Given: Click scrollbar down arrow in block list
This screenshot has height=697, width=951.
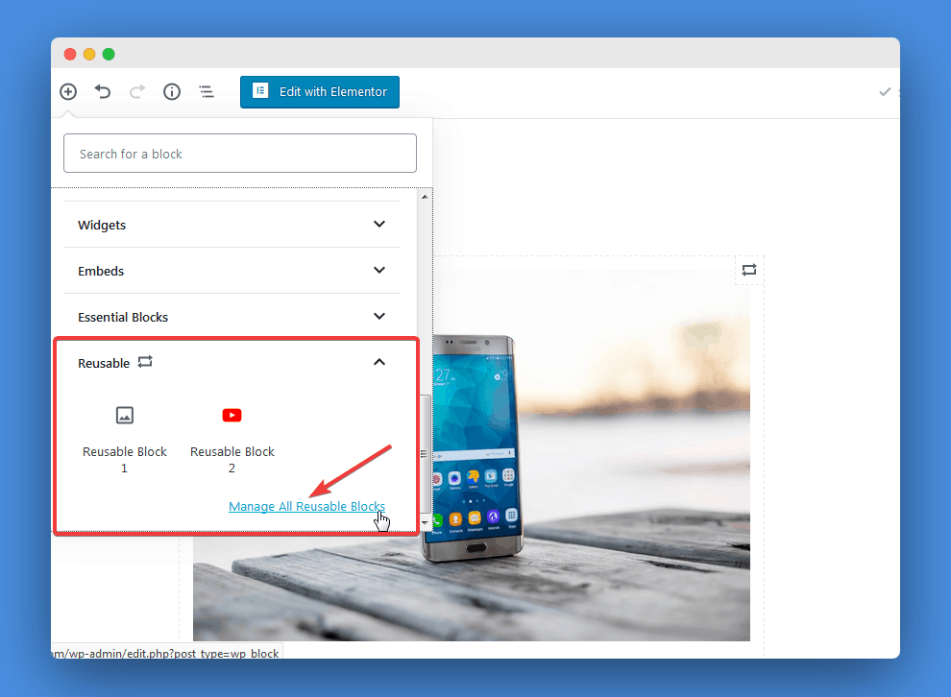Looking at the screenshot, I should 425,522.
